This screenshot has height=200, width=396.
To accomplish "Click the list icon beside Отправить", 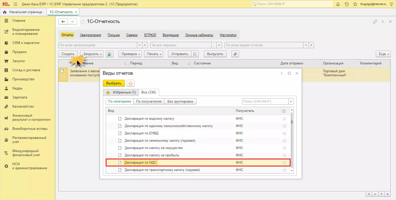I will [x=195, y=54].
